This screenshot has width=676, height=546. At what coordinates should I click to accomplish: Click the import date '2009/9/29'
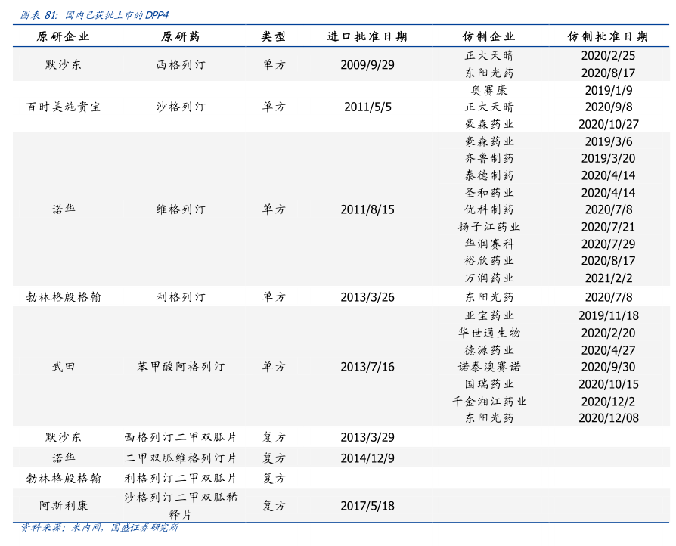[367, 65]
